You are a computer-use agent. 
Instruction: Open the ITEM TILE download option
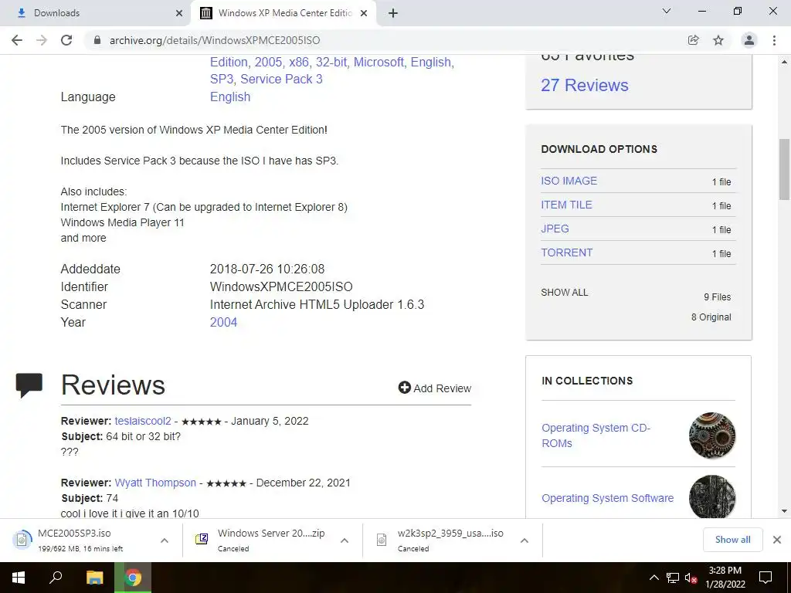click(x=566, y=205)
